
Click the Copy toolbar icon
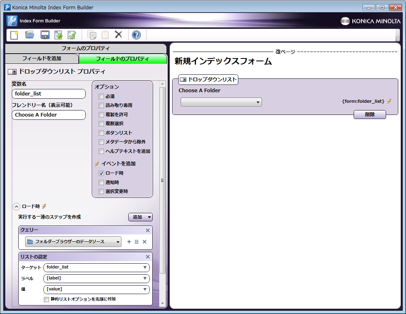coord(92,35)
